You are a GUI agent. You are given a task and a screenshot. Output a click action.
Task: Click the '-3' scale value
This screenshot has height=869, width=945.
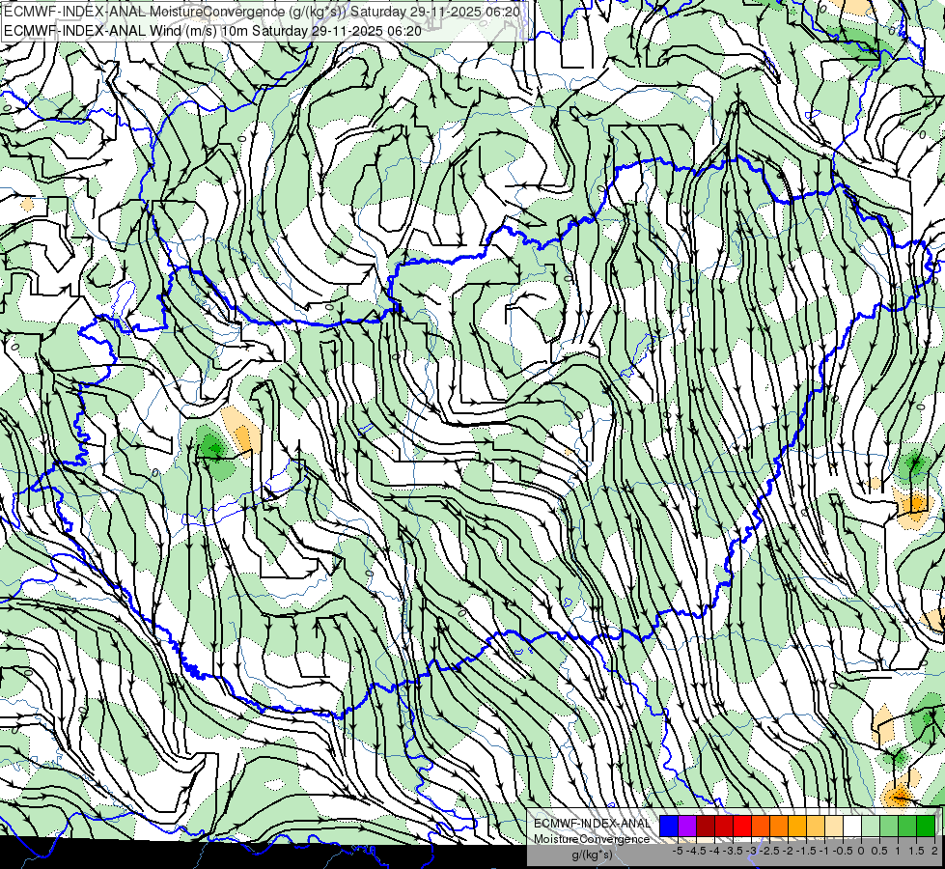pyautogui.click(x=751, y=851)
